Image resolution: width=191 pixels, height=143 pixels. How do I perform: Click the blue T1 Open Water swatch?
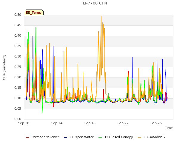pyautogui.click(x=65, y=138)
